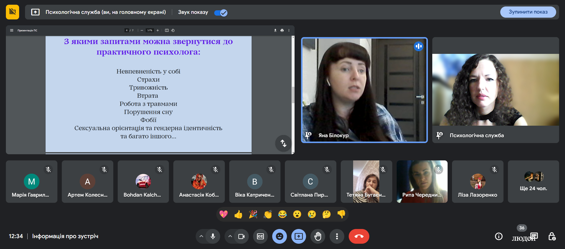Turn on closed captions
This screenshot has height=249, width=565.
(260, 236)
